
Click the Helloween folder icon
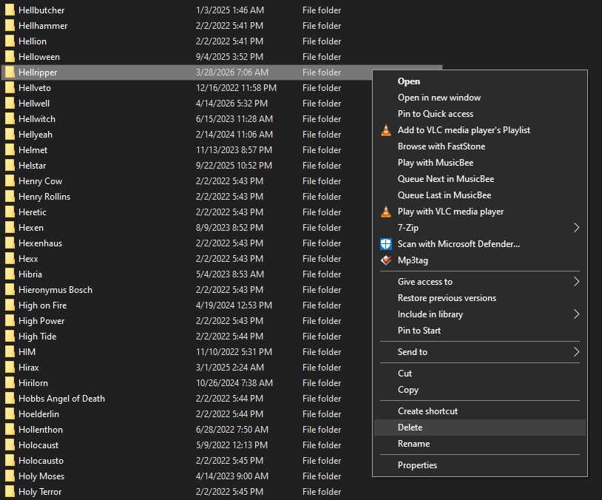(10, 57)
